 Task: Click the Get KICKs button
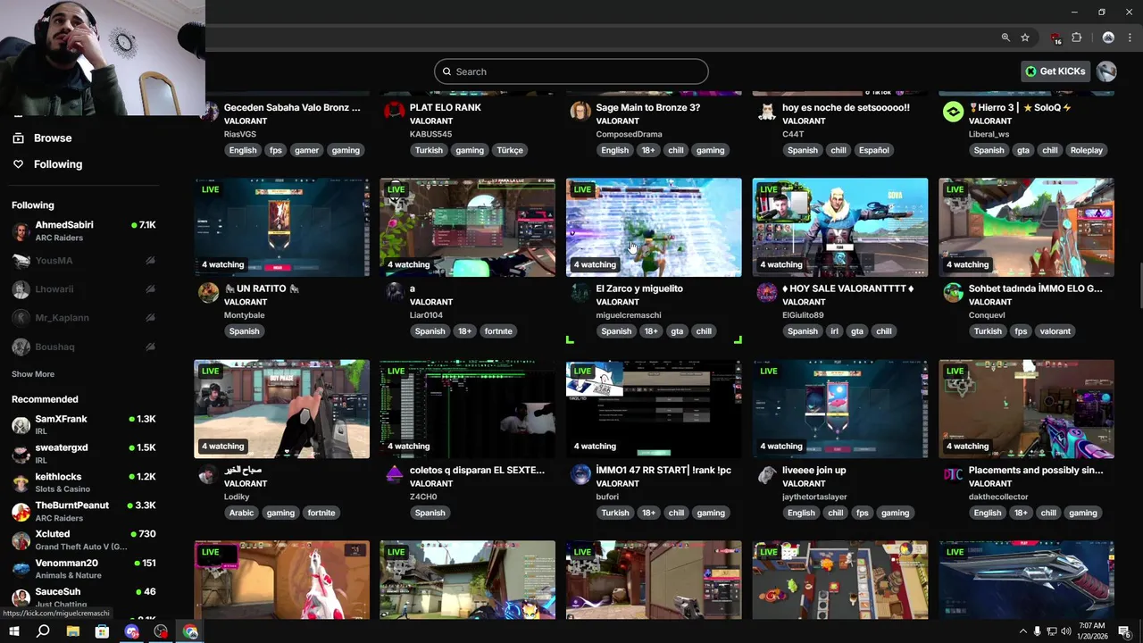pyautogui.click(x=1055, y=71)
